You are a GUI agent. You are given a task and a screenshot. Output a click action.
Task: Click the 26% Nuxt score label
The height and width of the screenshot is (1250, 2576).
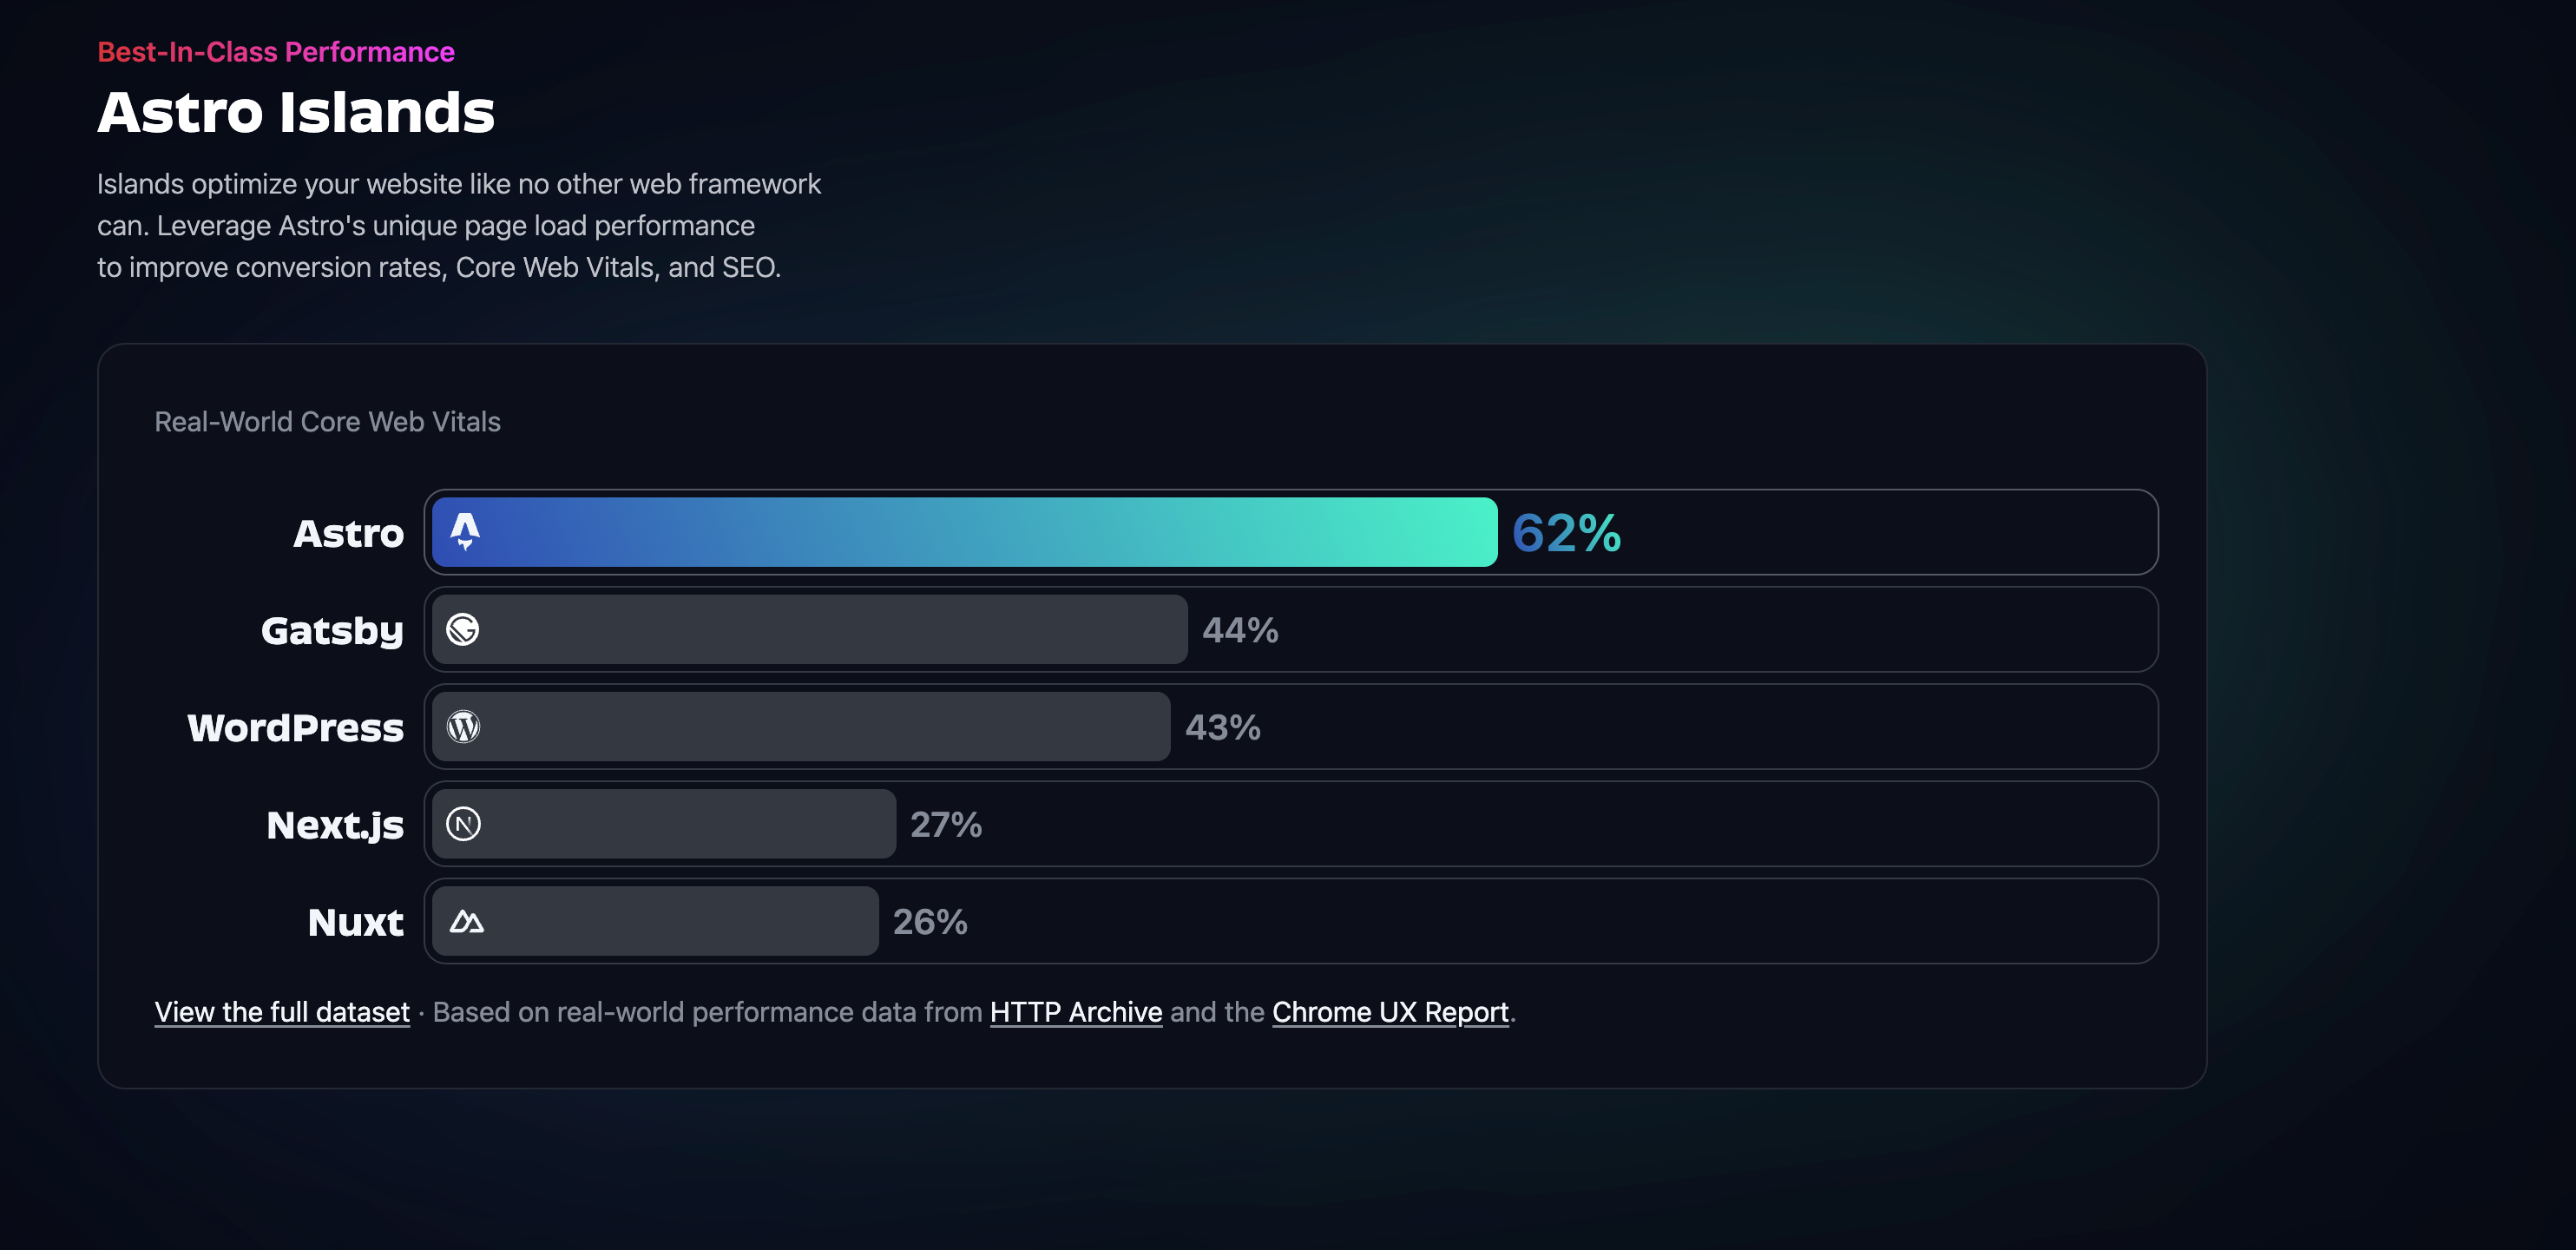coord(930,922)
